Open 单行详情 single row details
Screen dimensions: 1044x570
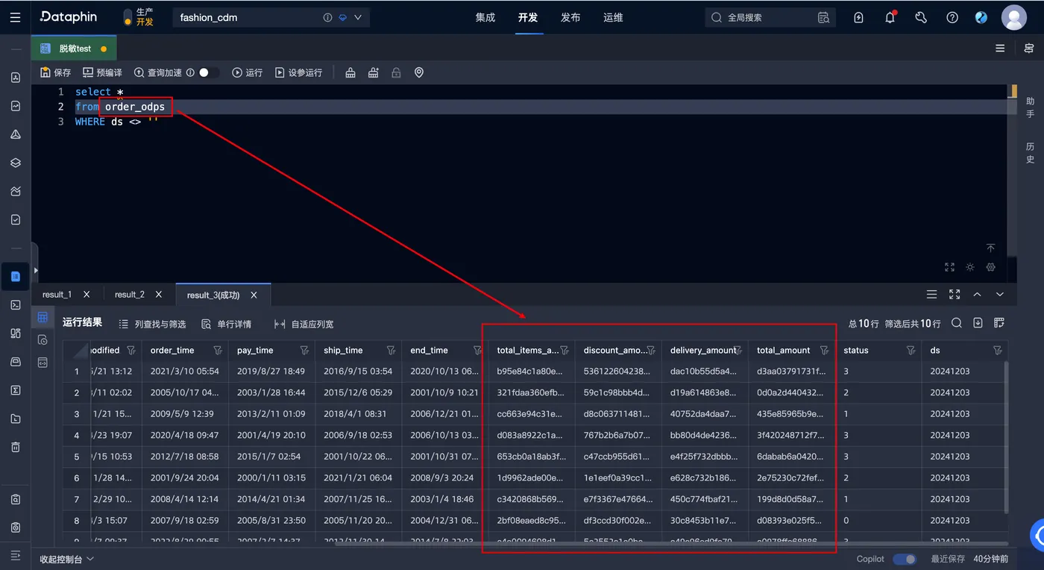226,324
